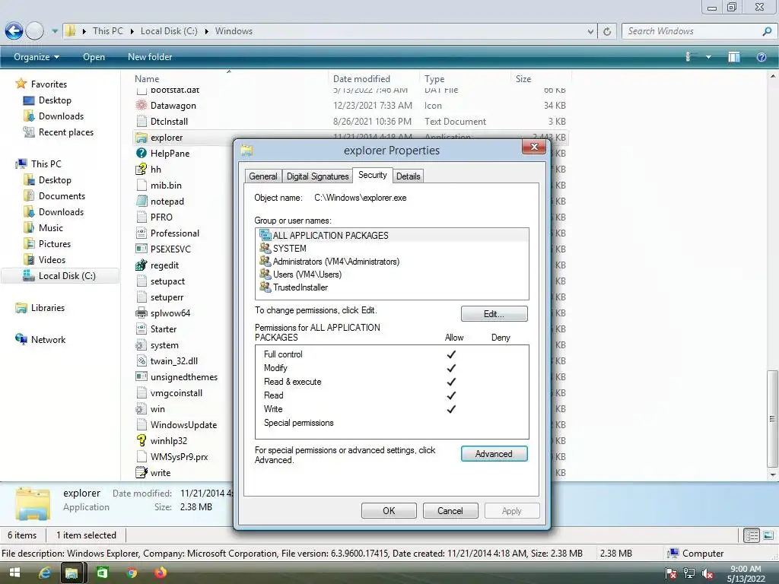The image size is (779, 584).
Task: Close the explorer Properties dialog
Action: tap(534, 147)
